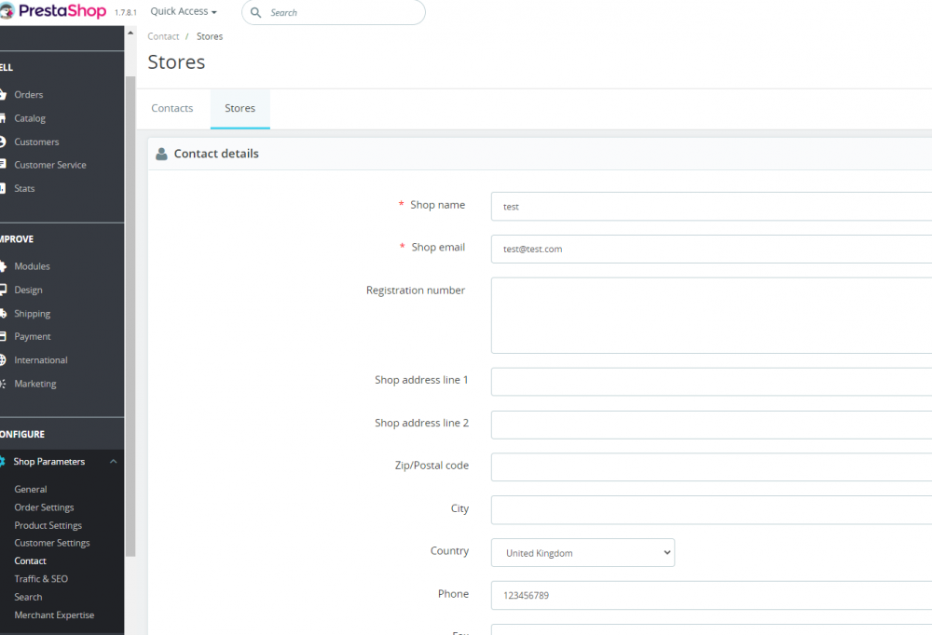Viewport: 932px width, 635px height.
Task: Click the search magnifier icon
Action: pos(258,13)
